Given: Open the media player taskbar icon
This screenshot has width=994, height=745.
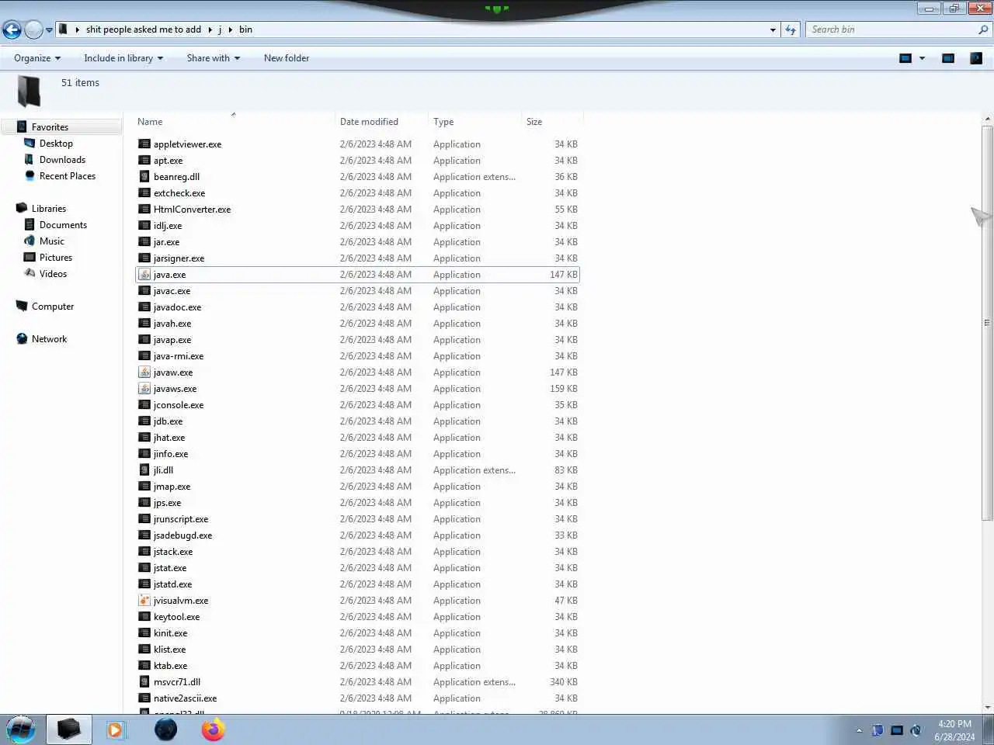Looking at the screenshot, I should click(x=115, y=729).
